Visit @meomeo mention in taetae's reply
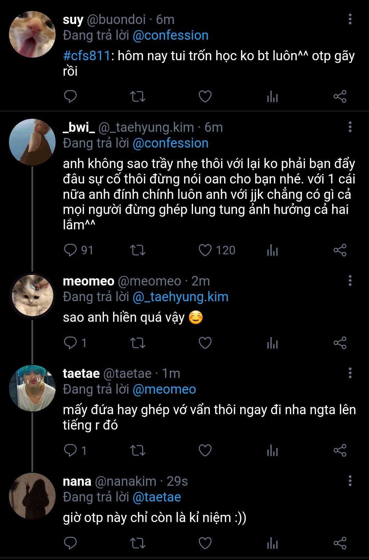 coord(164,389)
